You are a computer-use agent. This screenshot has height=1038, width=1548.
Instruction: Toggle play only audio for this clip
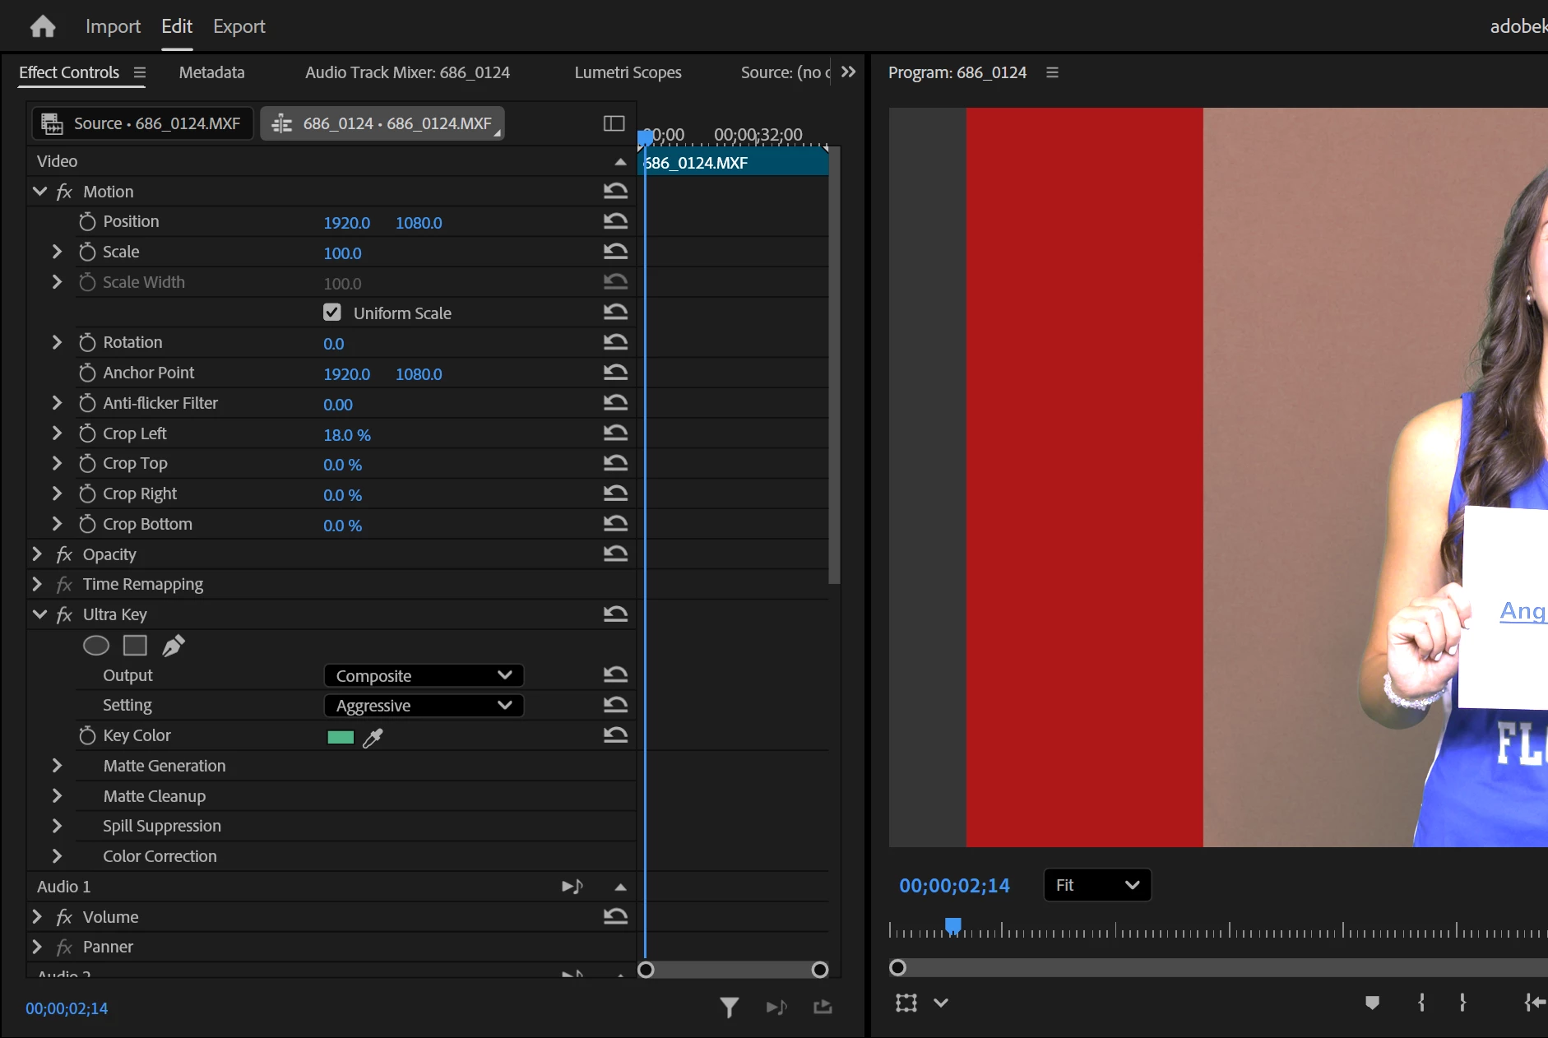click(776, 1008)
